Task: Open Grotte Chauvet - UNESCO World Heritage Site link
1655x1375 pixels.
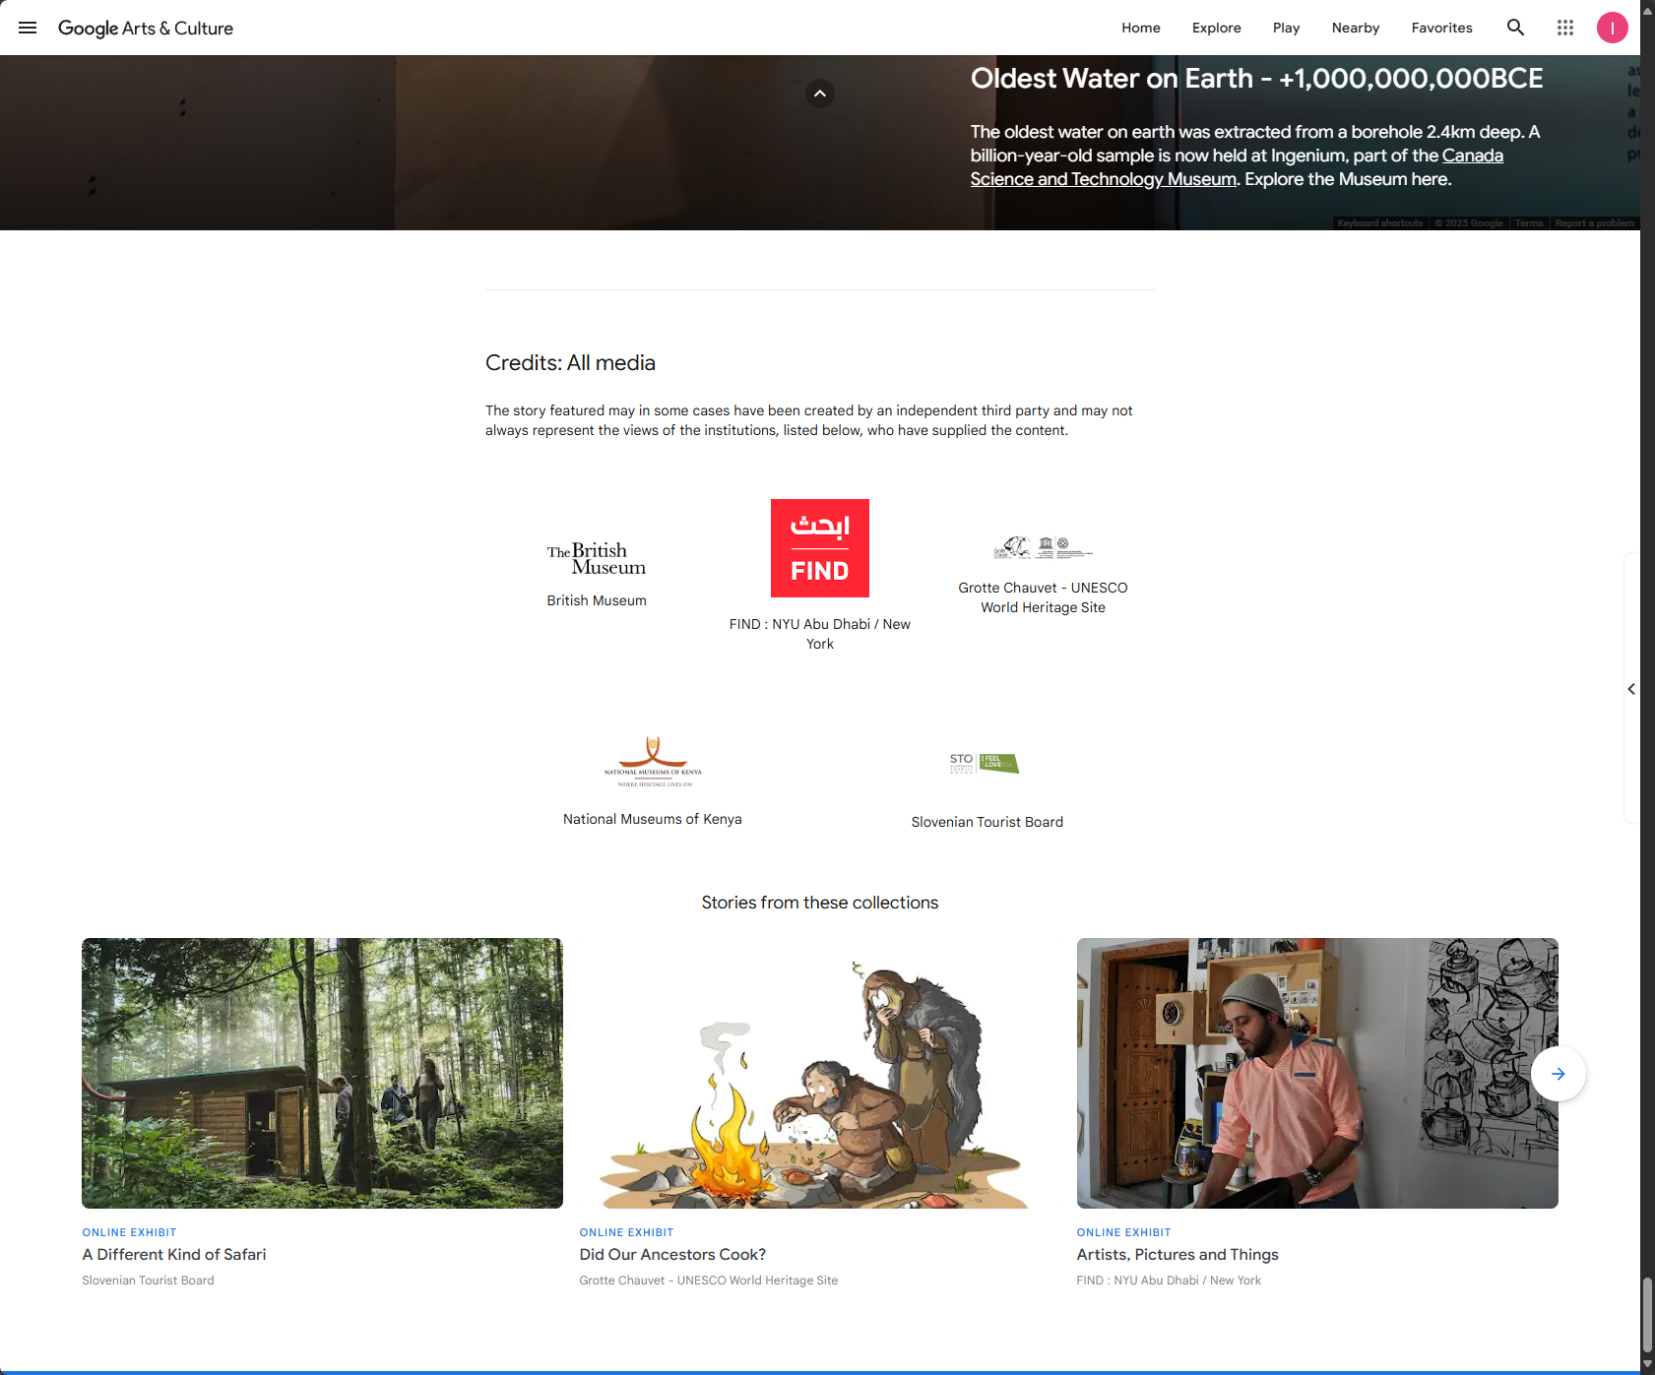Action: click(1043, 597)
